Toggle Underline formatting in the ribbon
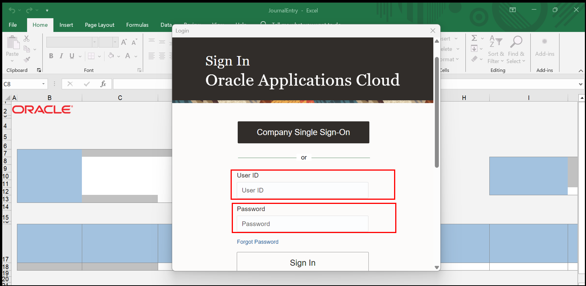Image resolution: width=586 pixels, height=286 pixels. [x=72, y=56]
